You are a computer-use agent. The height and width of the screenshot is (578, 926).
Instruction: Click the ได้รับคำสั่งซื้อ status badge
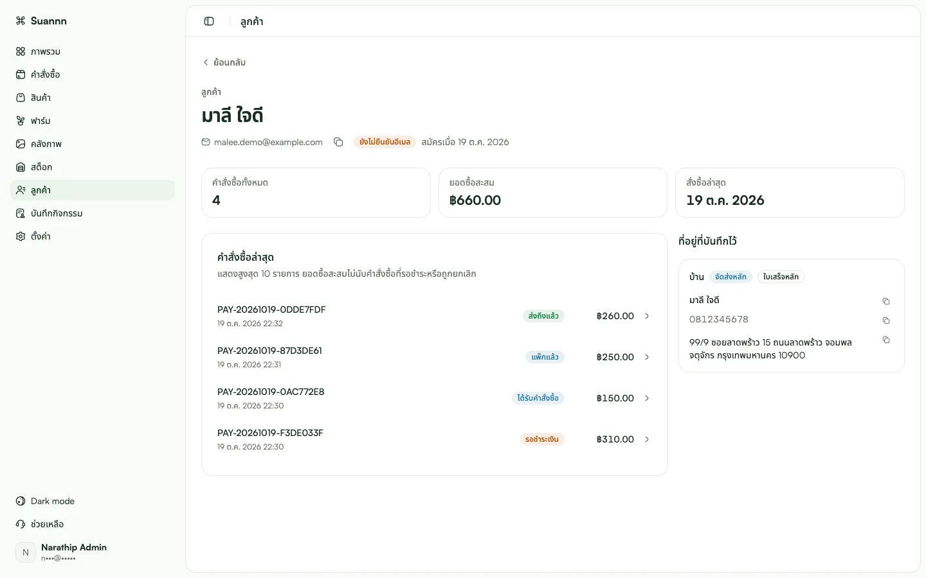coord(538,398)
